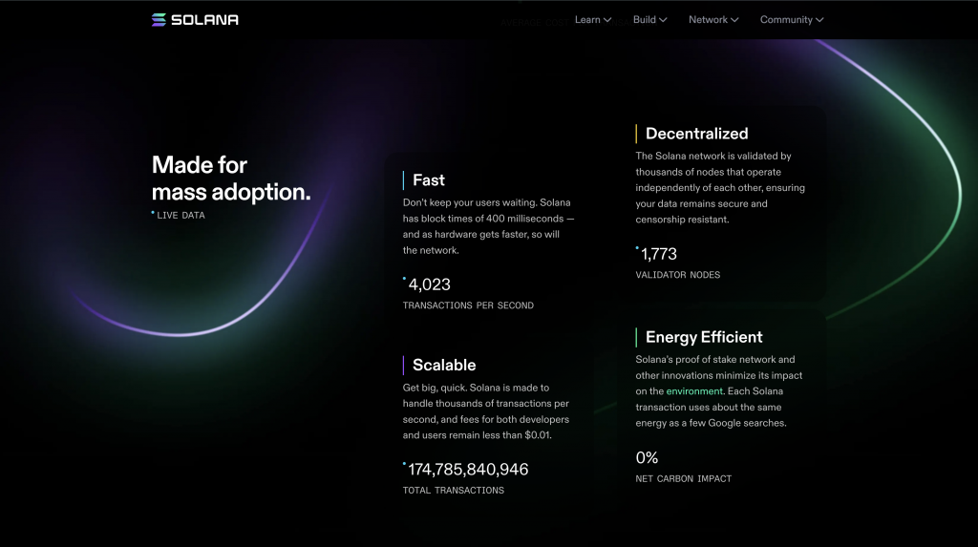Expand the Network navigation menu
The width and height of the screenshot is (978, 547).
(x=713, y=20)
